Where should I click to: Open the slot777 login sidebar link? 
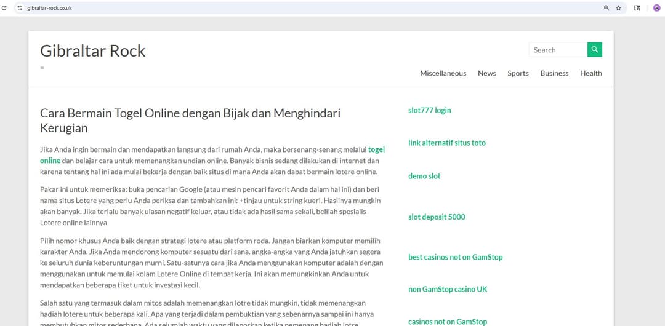tap(429, 111)
